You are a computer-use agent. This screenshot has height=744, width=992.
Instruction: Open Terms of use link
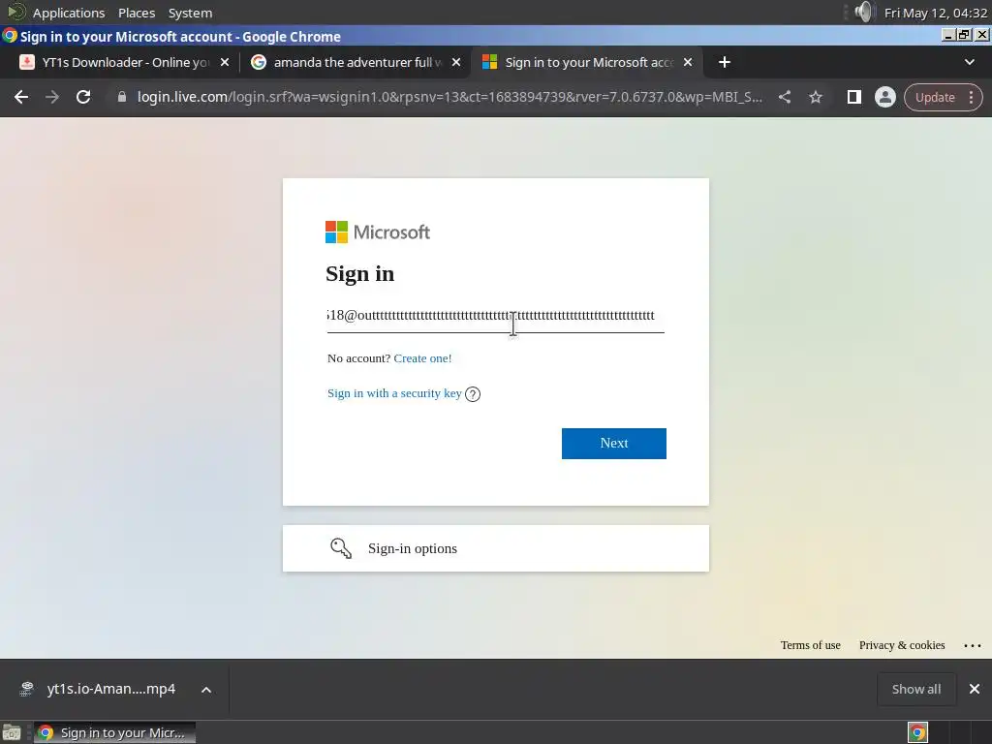click(x=811, y=645)
